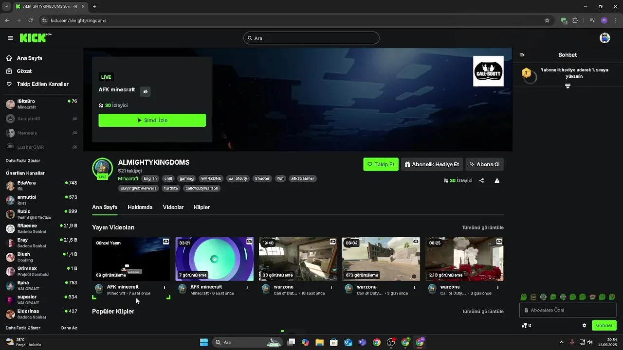
Task: Go to Ana Sayfa in sidebar
Action: 30,58
